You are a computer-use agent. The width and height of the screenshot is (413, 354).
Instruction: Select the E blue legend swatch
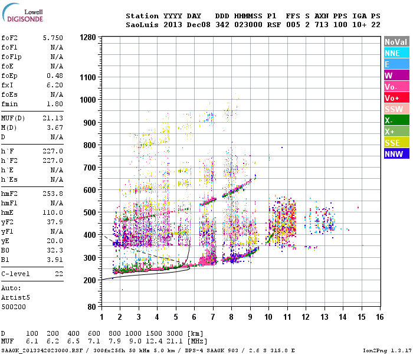coord(396,64)
